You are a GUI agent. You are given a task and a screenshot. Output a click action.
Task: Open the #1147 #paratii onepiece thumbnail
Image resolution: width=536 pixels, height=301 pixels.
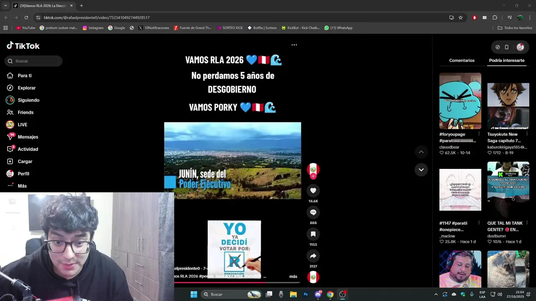[x=460, y=190]
